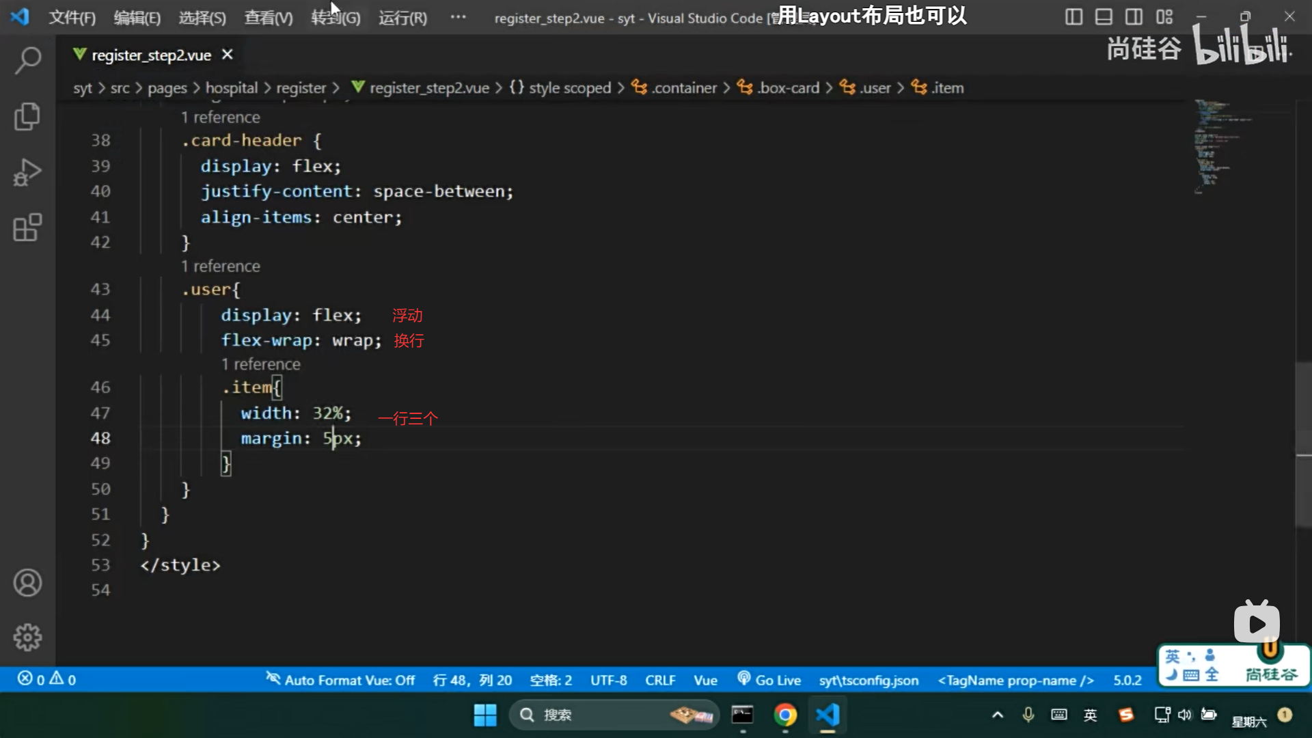Click Auto Format Vue: Off status item
Viewport: 1312px width, 738px height.
point(340,680)
